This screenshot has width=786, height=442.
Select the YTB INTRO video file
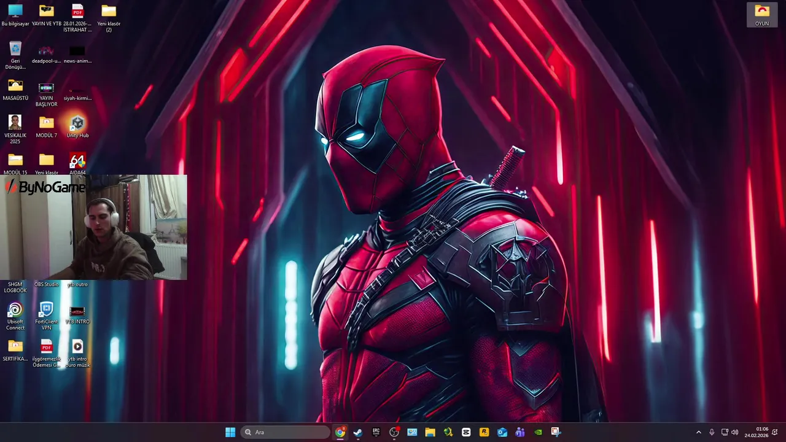point(77,314)
